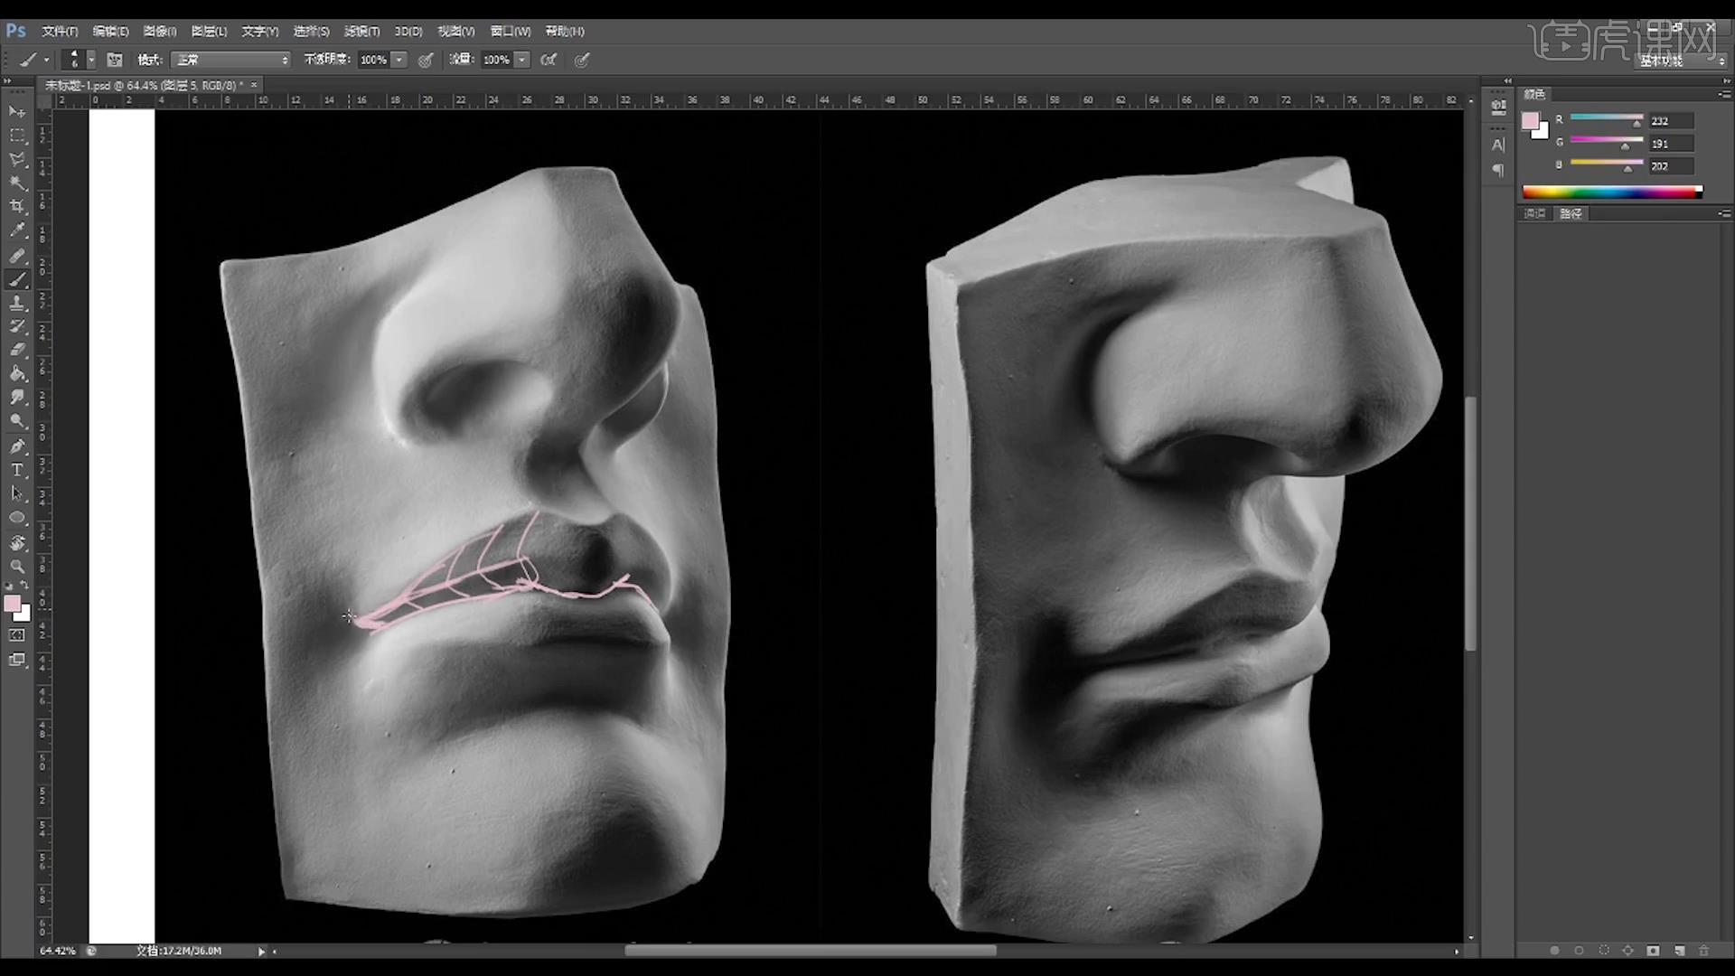Click the B value field showing 202
This screenshot has height=976, width=1735.
tap(1670, 166)
